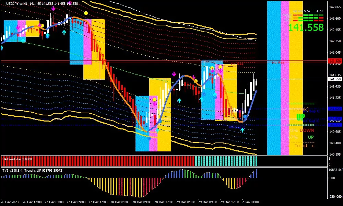The width and height of the screenshot is (343, 206).
Task: Click the D1 Res resistance line label
Action: coord(237,64)
